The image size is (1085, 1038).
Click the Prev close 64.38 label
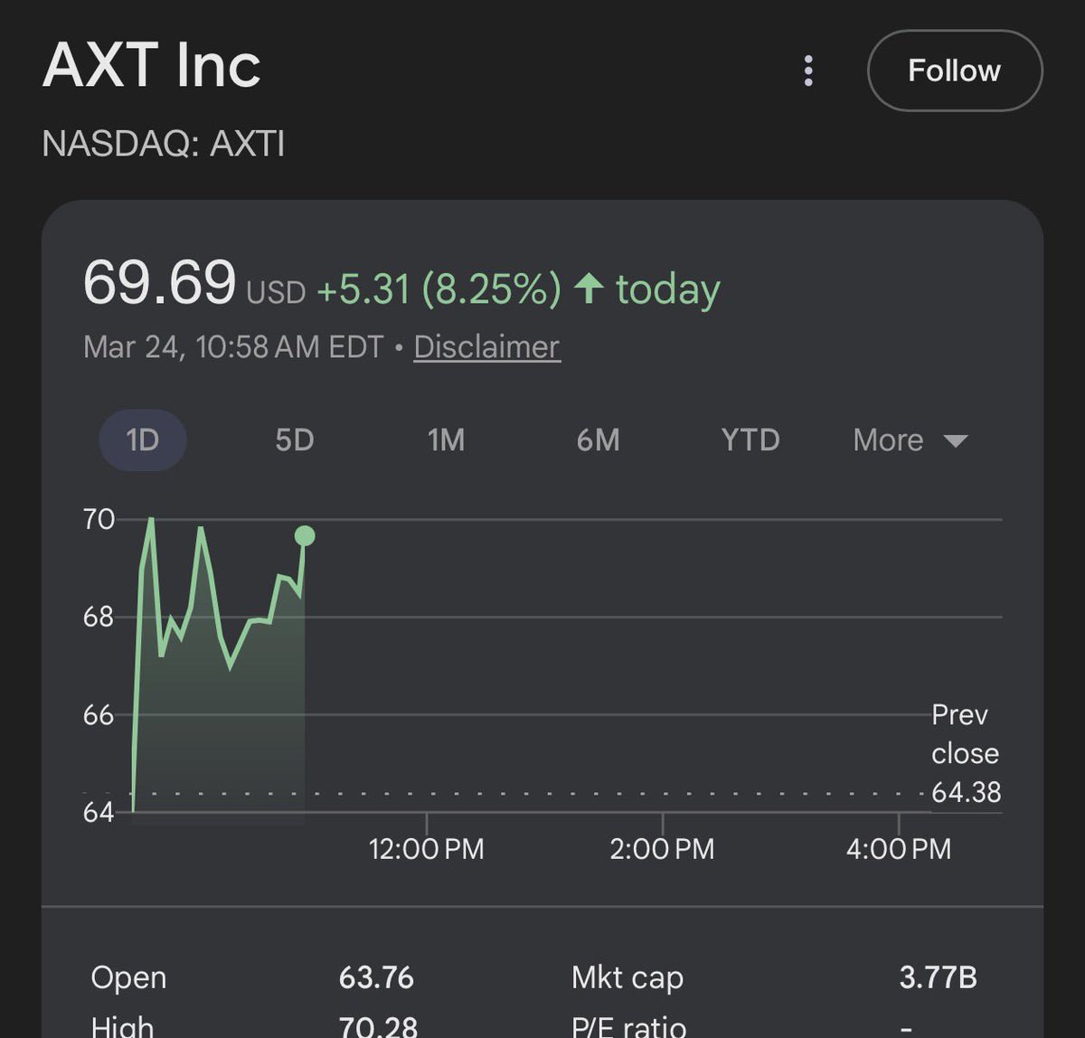[x=966, y=753]
